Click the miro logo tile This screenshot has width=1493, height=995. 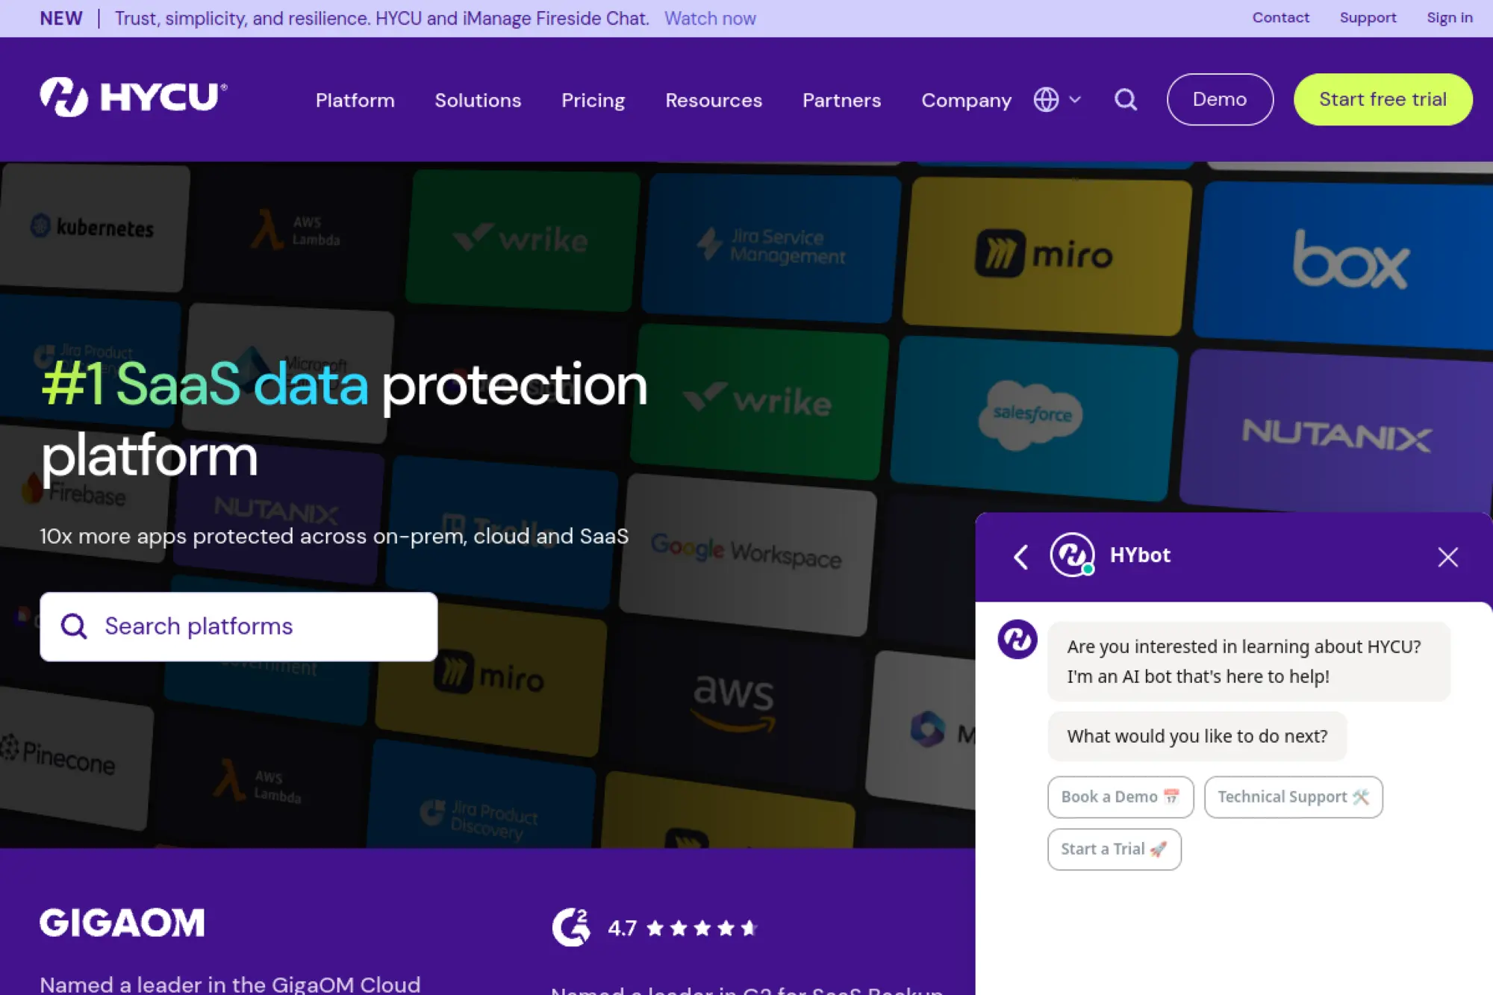coord(1044,255)
